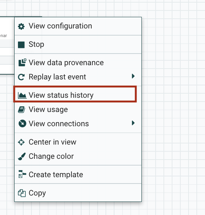Image resolution: width=205 pixels, height=215 pixels.
Task: Click the gear icon beside View configuration
Action: tap(21, 27)
